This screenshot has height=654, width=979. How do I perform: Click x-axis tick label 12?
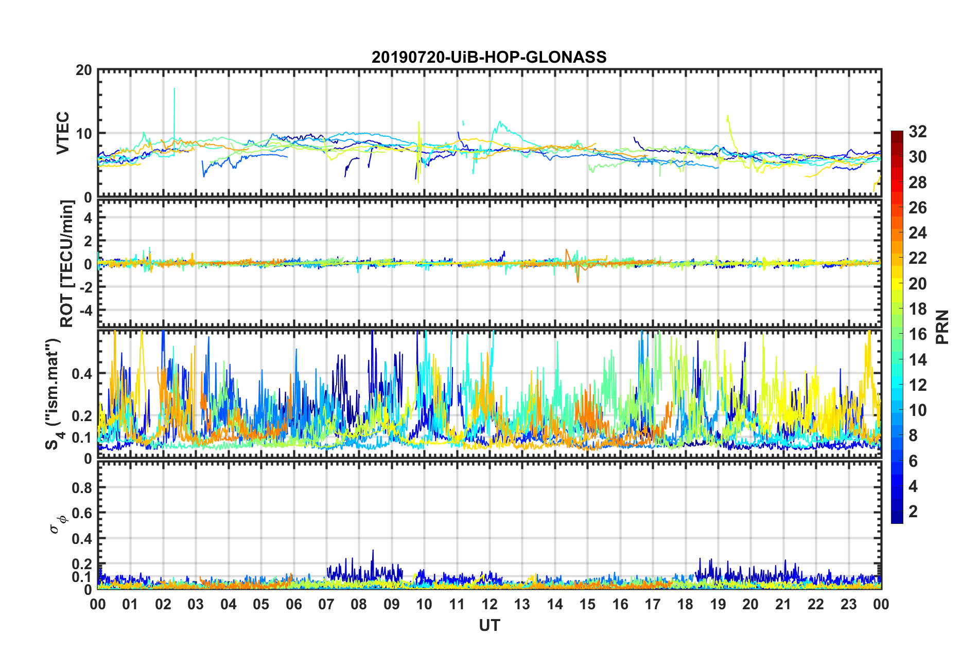(x=489, y=604)
